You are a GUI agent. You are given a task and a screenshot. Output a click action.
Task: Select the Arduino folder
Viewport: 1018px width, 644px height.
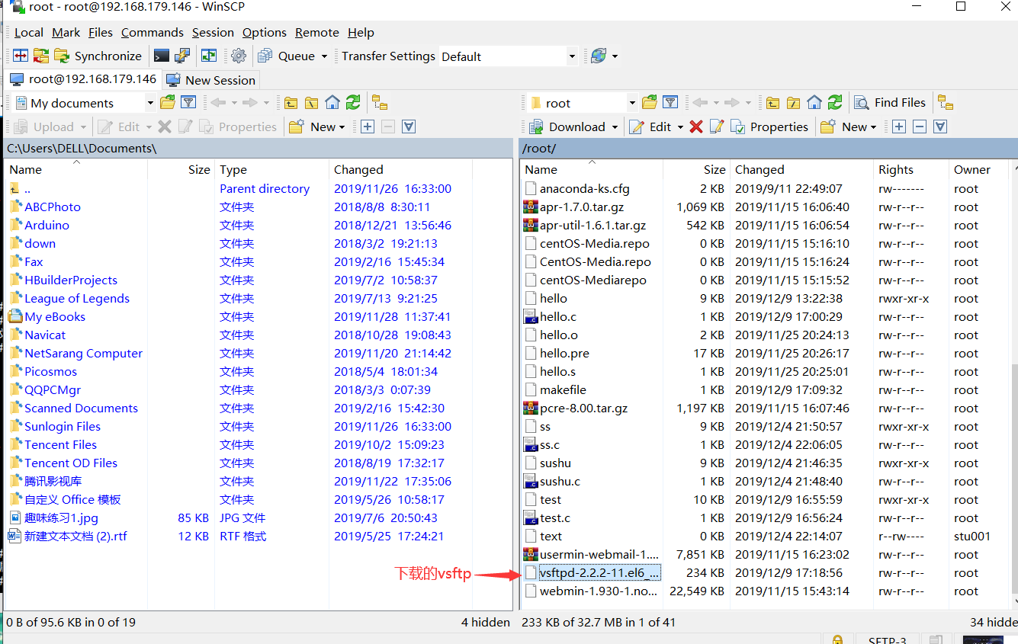point(47,225)
